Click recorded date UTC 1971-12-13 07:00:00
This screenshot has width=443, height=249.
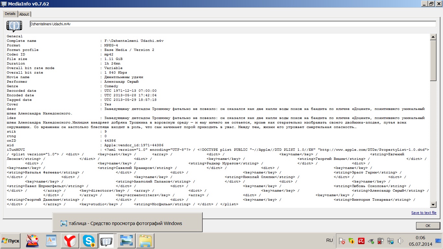click(x=130, y=91)
